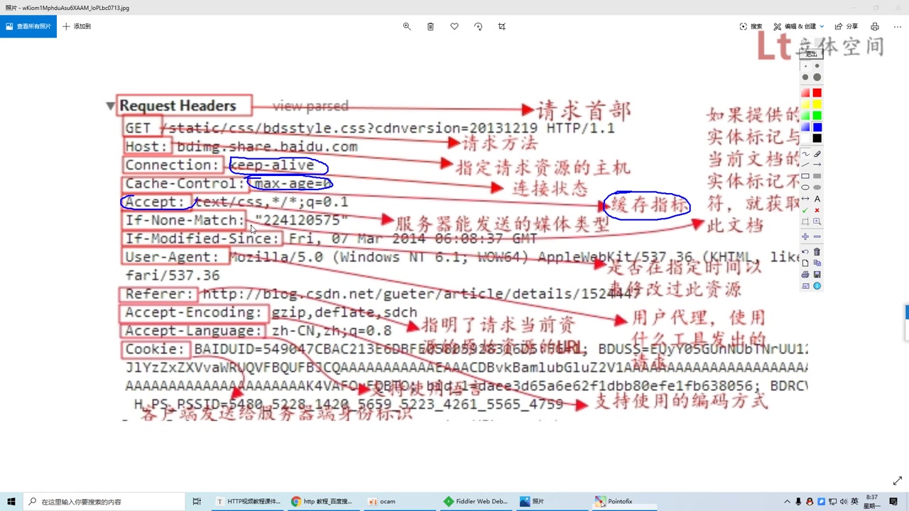Select the blue color swatch in Pointofix
This screenshot has height=511, width=909.
(817, 126)
